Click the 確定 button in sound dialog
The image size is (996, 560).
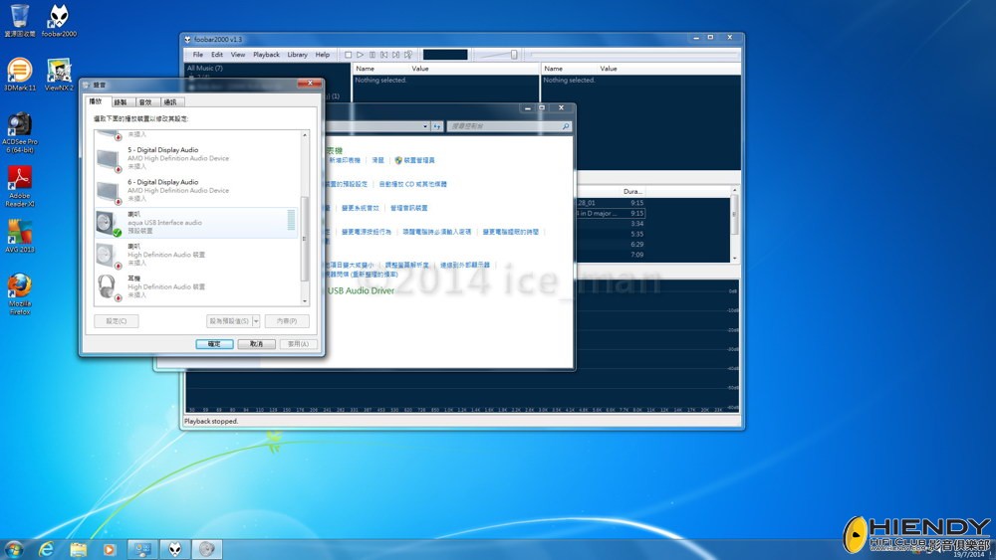214,344
